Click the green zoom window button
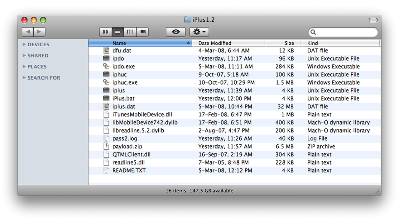This screenshot has width=399, height=224. pos(43,20)
